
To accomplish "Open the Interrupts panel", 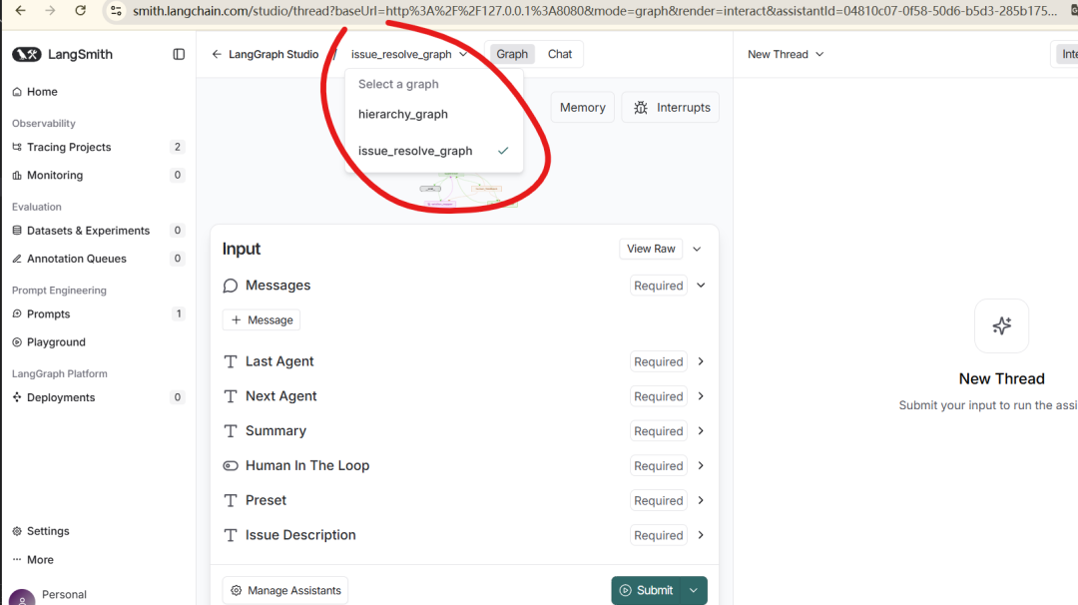I will click(671, 107).
